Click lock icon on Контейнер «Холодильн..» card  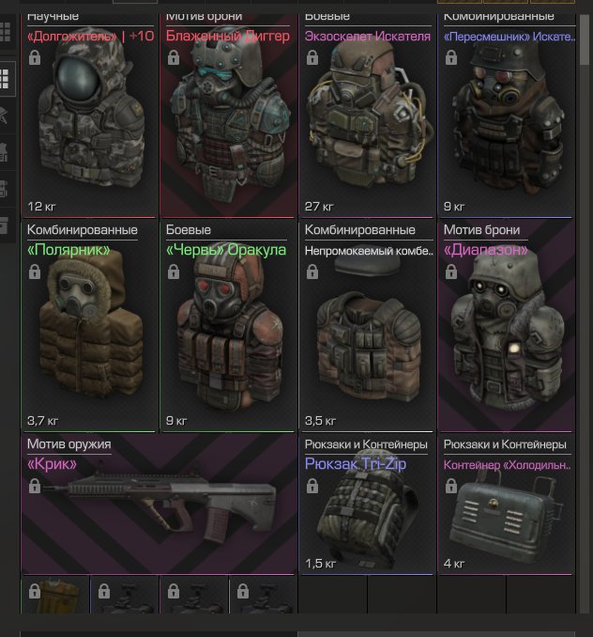(x=451, y=486)
